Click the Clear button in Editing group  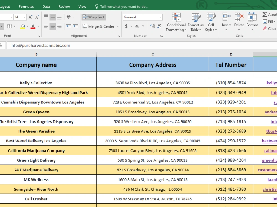(270, 28)
